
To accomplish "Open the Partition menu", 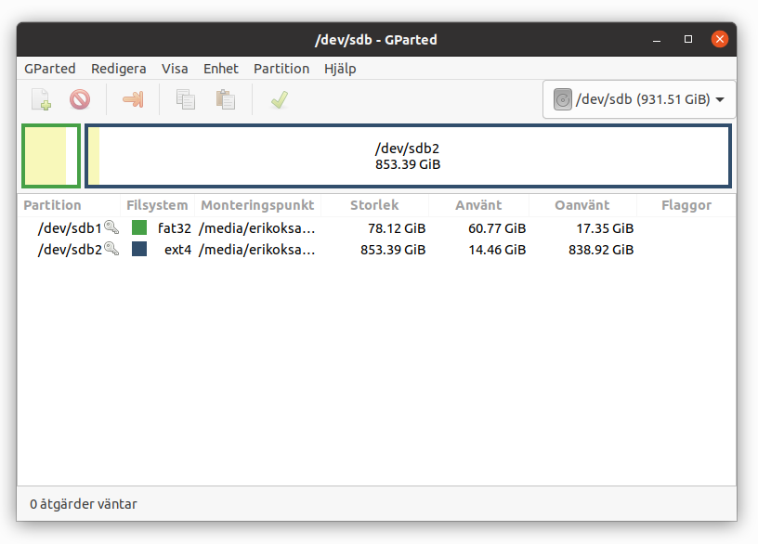I will click(281, 69).
